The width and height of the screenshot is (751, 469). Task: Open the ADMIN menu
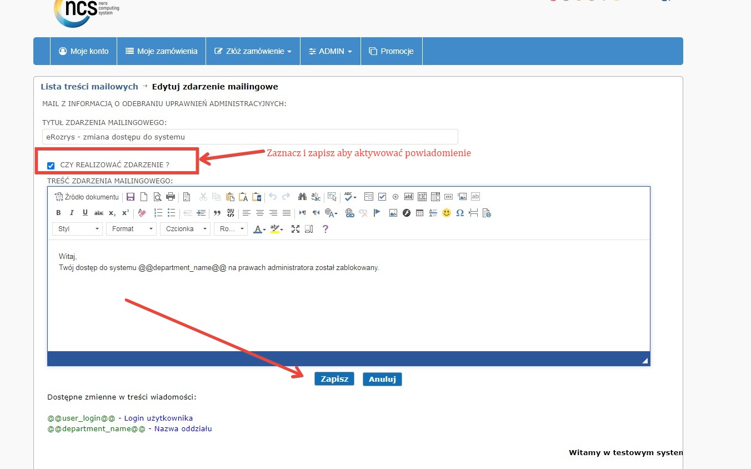coord(331,51)
